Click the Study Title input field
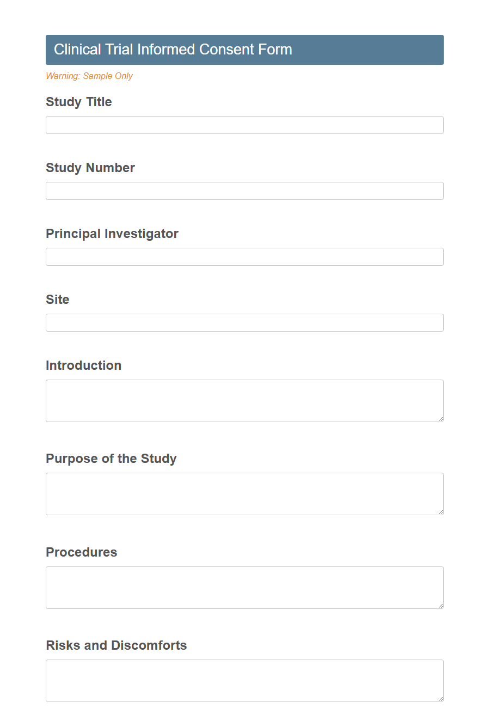The image size is (490, 708). coord(244,125)
